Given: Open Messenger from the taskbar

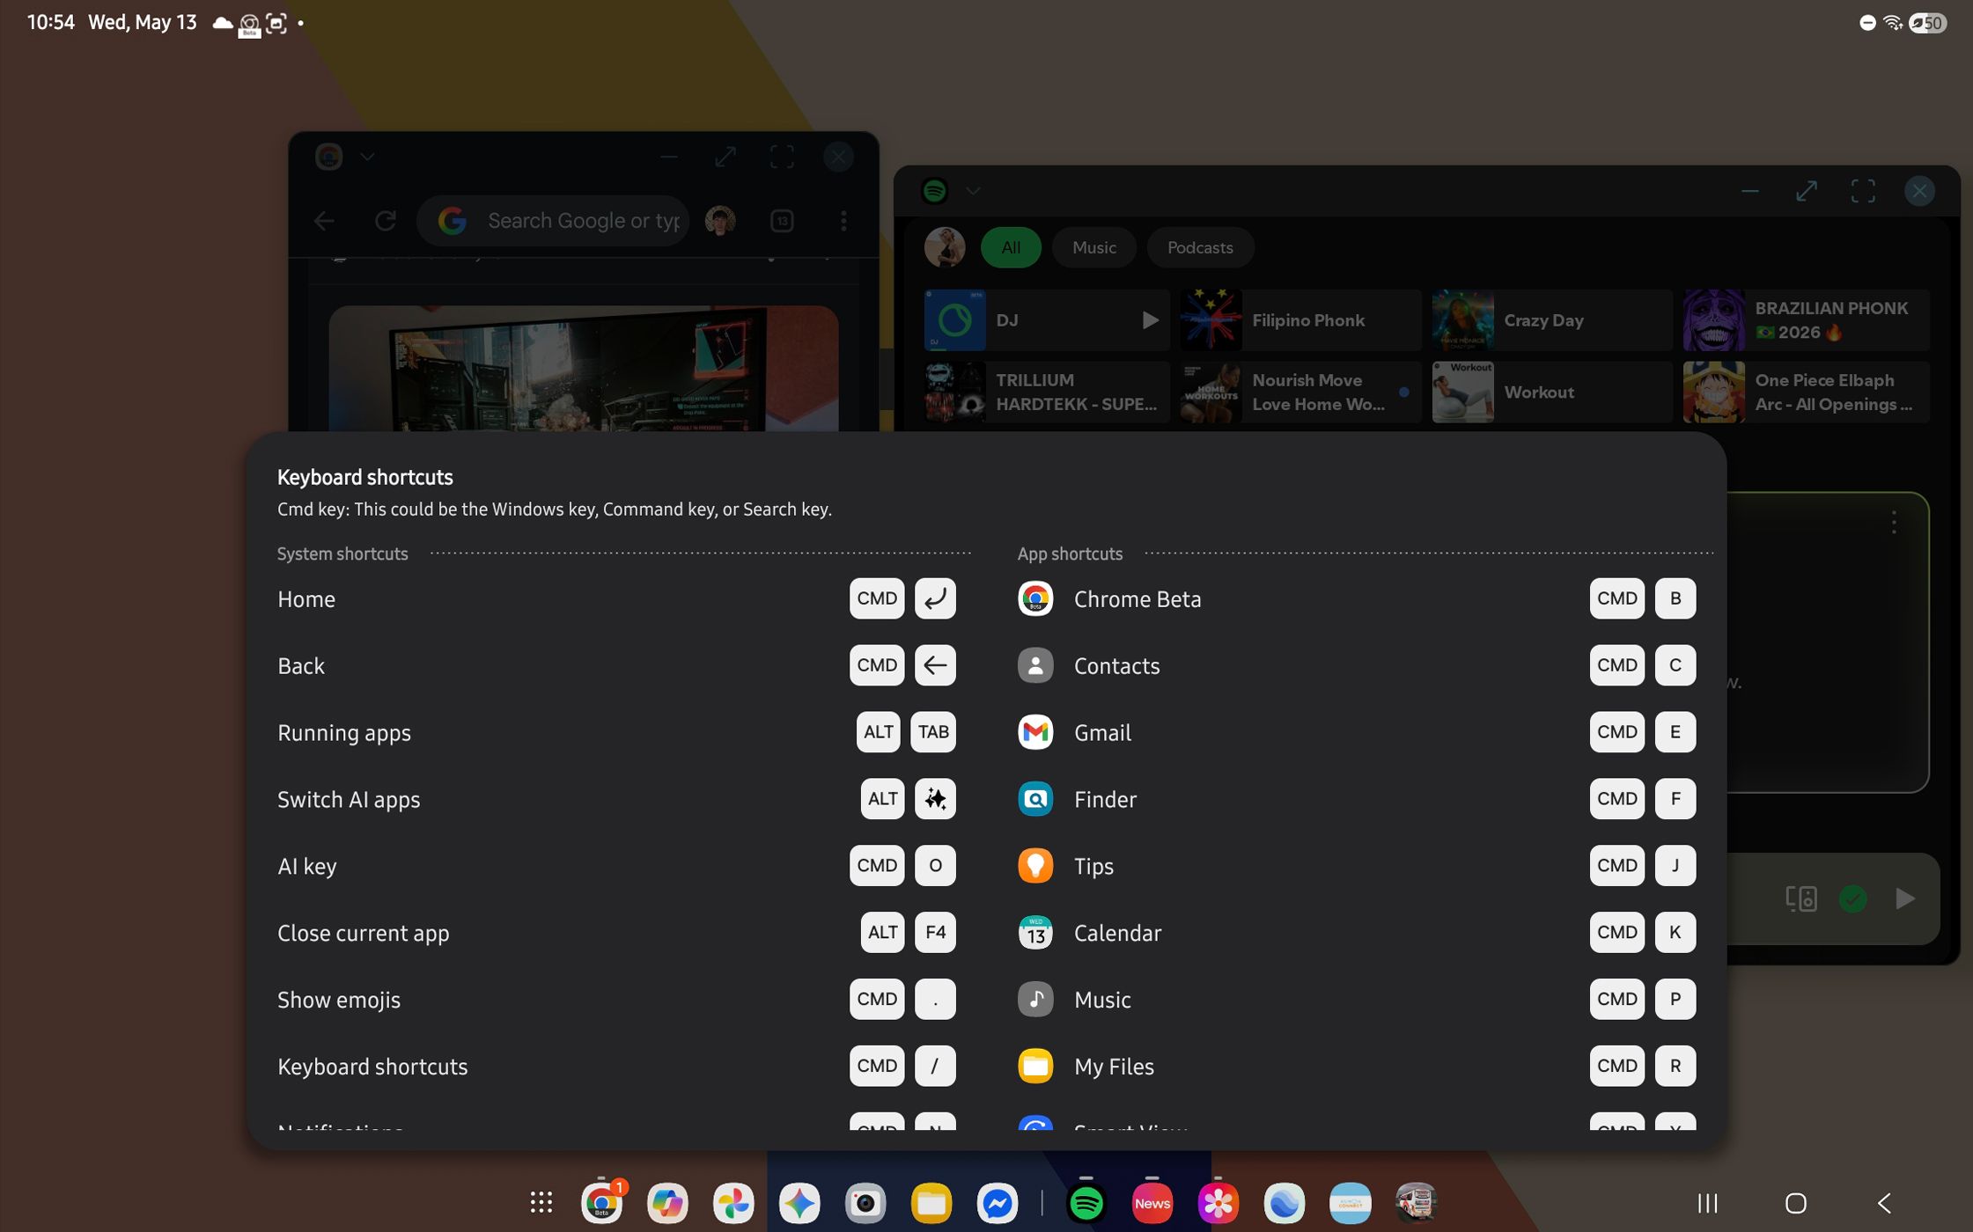Looking at the screenshot, I should pyautogui.click(x=998, y=1202).
